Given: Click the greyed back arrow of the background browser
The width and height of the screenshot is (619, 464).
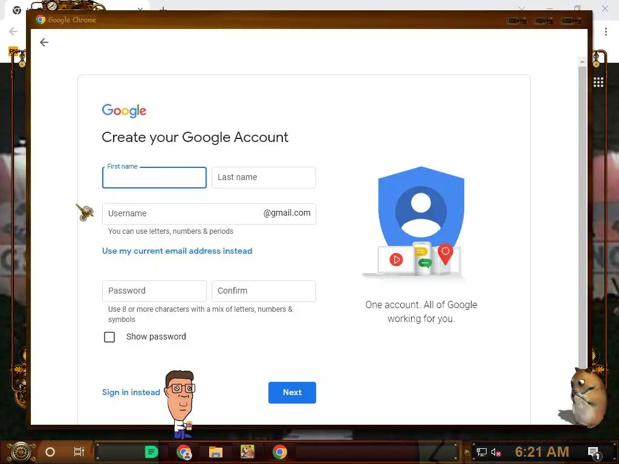Looking at the screenshot, I should pos(13,31).
